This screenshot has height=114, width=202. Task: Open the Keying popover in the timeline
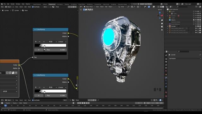coord(15,103)
